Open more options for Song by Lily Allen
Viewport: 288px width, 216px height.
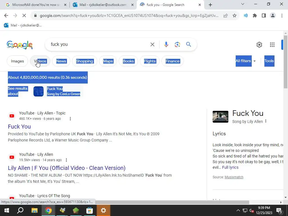pyautogui.click(x=266, y=121)
